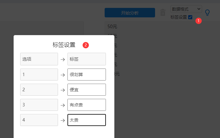
Task: Click the arrow beside the 便宜 field
Action: click(63, 90)
